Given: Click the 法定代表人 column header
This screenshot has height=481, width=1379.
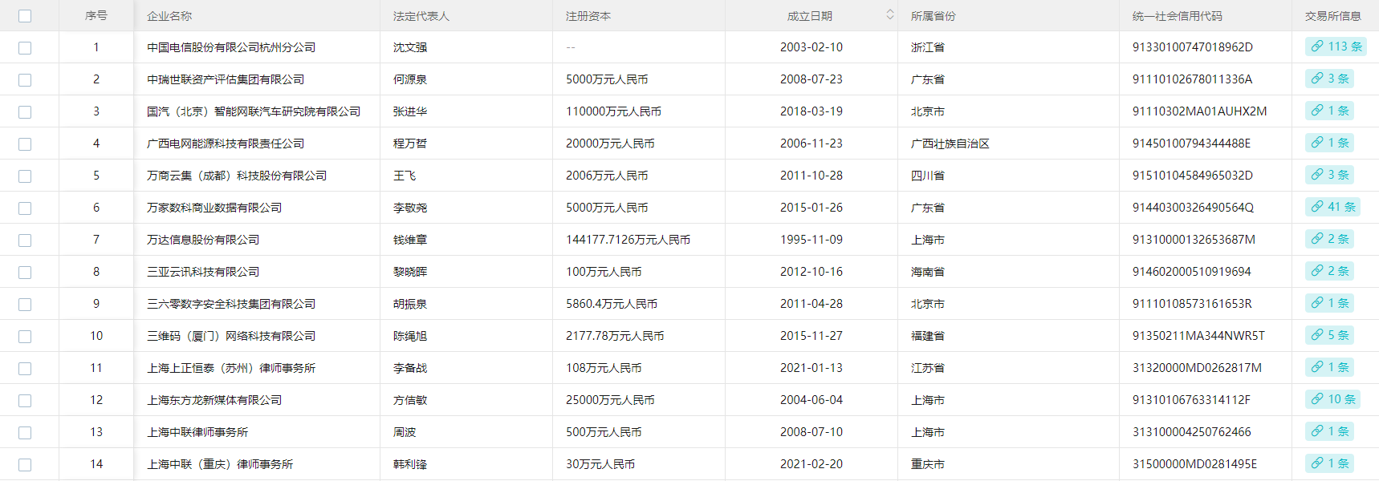Looking at the screenshot, I should (x=421, y=16).
